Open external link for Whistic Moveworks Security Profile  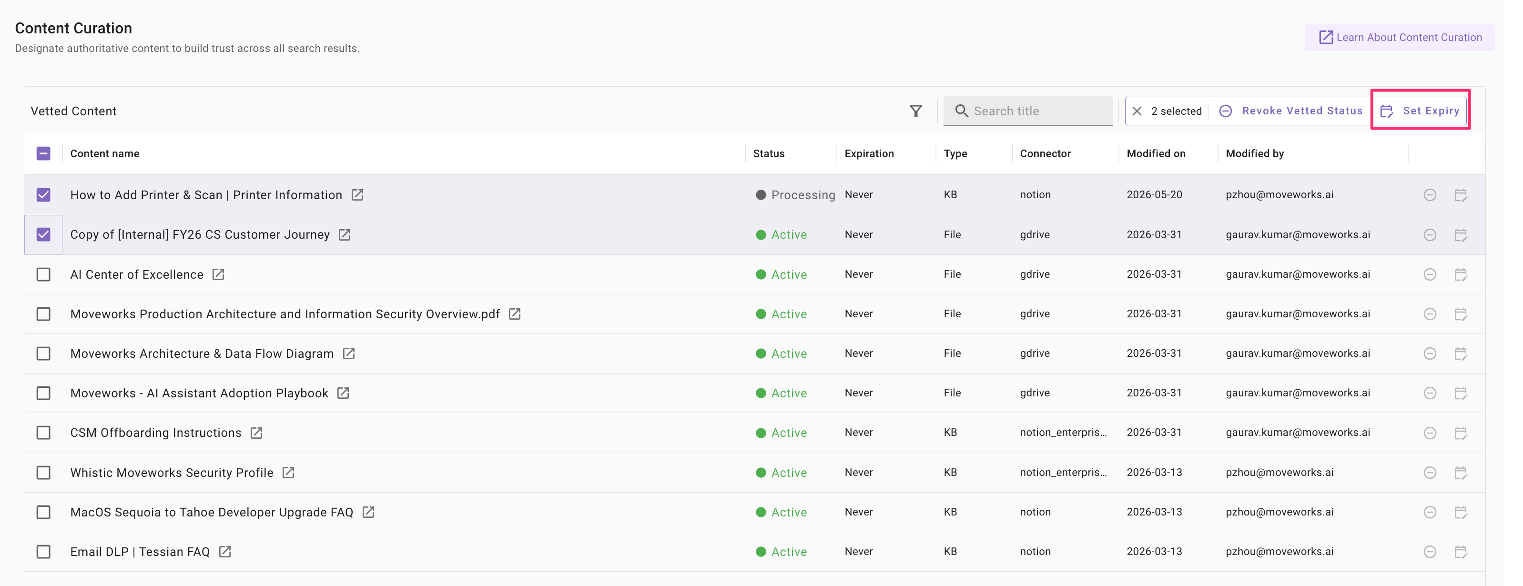tap(288, 473)
